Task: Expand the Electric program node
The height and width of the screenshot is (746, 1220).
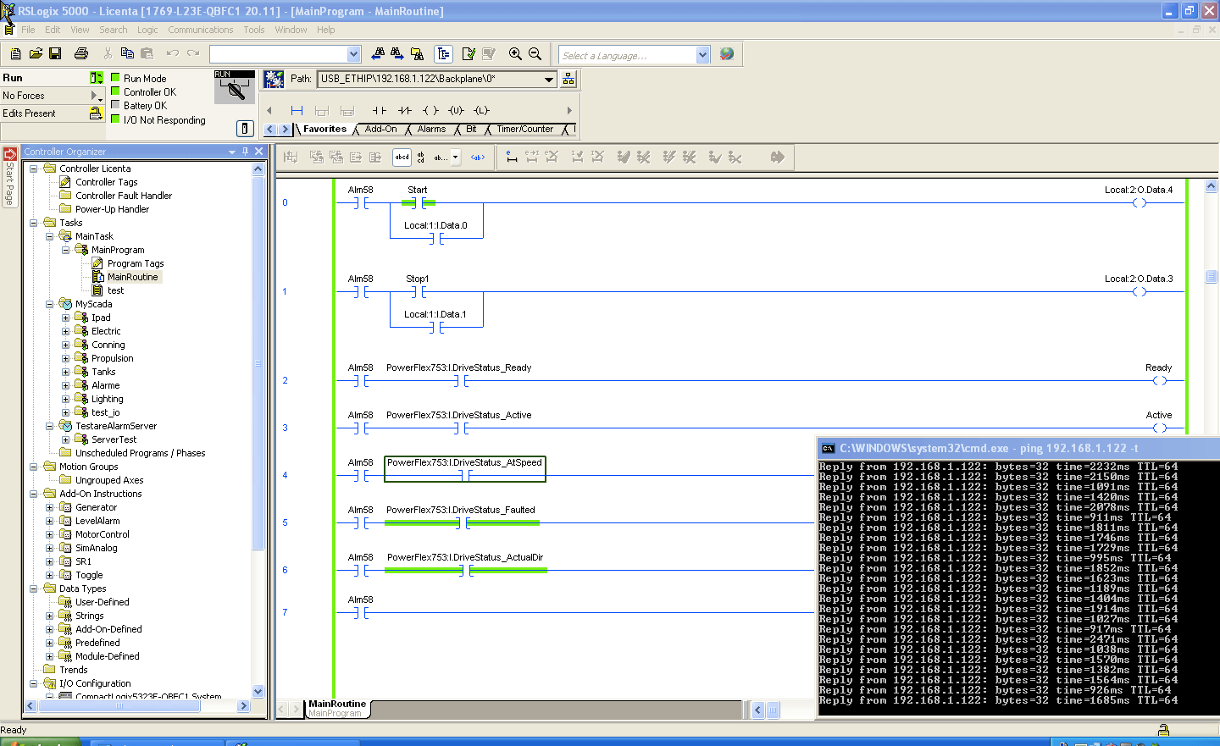Action: click(x=66, y=331)
